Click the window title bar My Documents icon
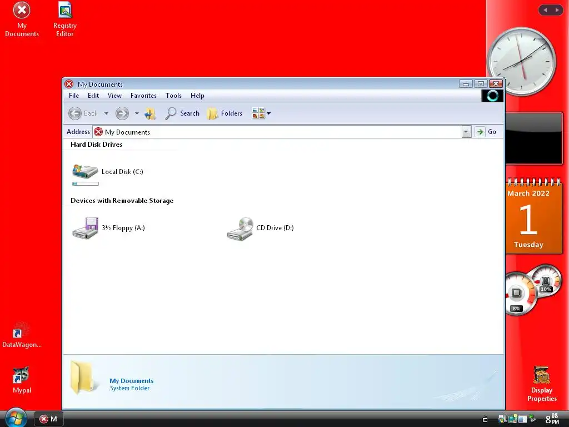This screenshot has width=569, height=427. coord(69,85)
